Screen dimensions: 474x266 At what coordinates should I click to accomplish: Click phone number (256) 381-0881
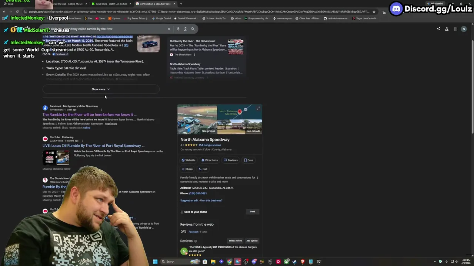coord(198,194)
